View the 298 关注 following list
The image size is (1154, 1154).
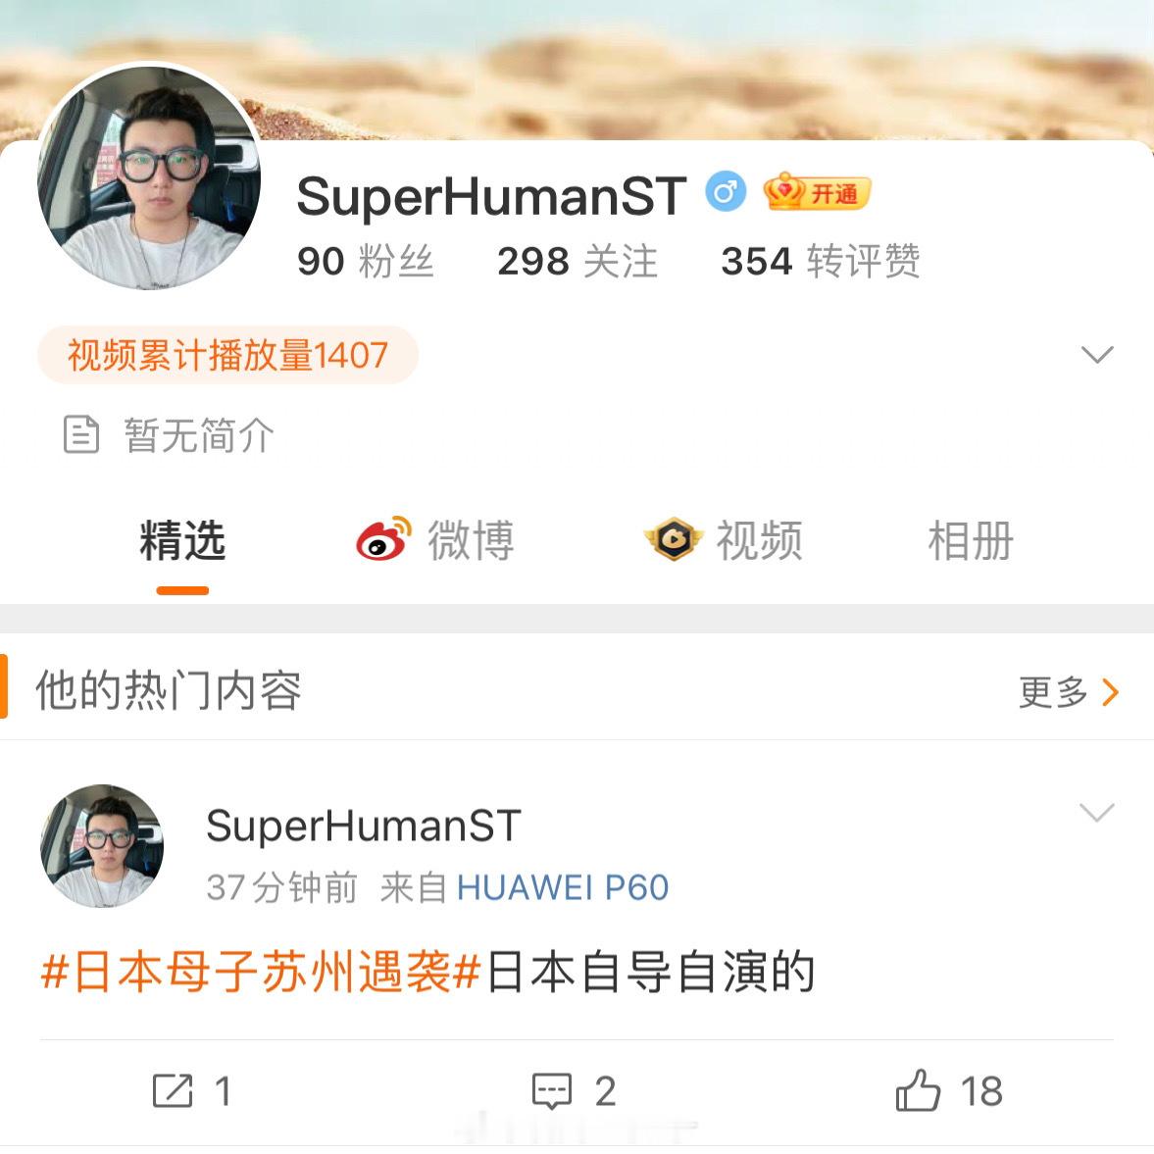coord(577,261)
